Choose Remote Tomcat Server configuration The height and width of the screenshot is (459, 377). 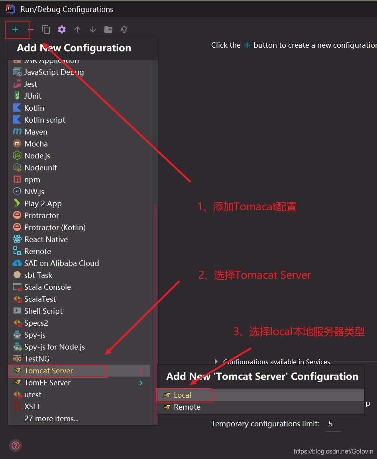point(261,407)
